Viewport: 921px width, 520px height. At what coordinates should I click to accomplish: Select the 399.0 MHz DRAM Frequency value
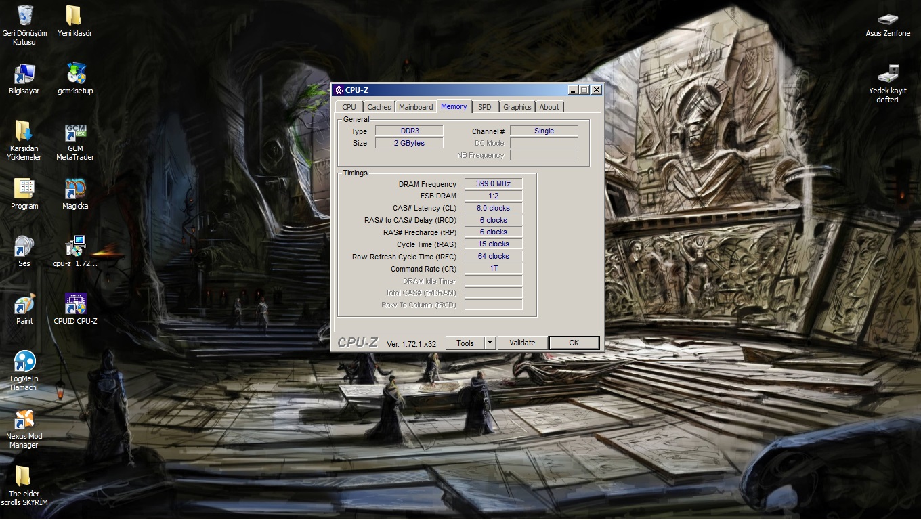click(x=493, y=183)
